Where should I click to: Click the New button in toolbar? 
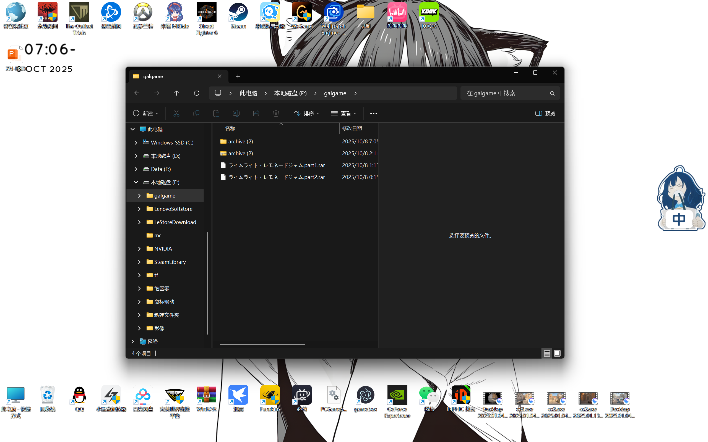[145, 113]
